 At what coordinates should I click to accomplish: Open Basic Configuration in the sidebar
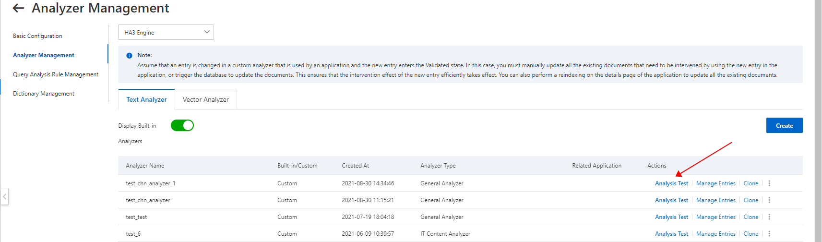coord(37,36)
